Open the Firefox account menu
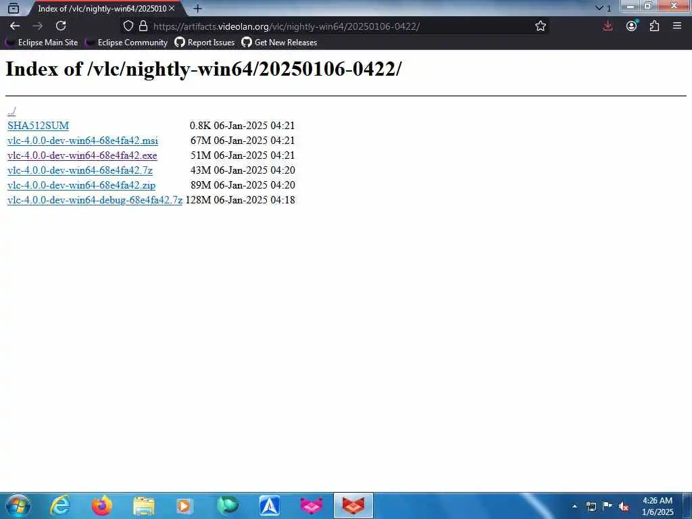This screenshot has height=519, width=692. 632,26
